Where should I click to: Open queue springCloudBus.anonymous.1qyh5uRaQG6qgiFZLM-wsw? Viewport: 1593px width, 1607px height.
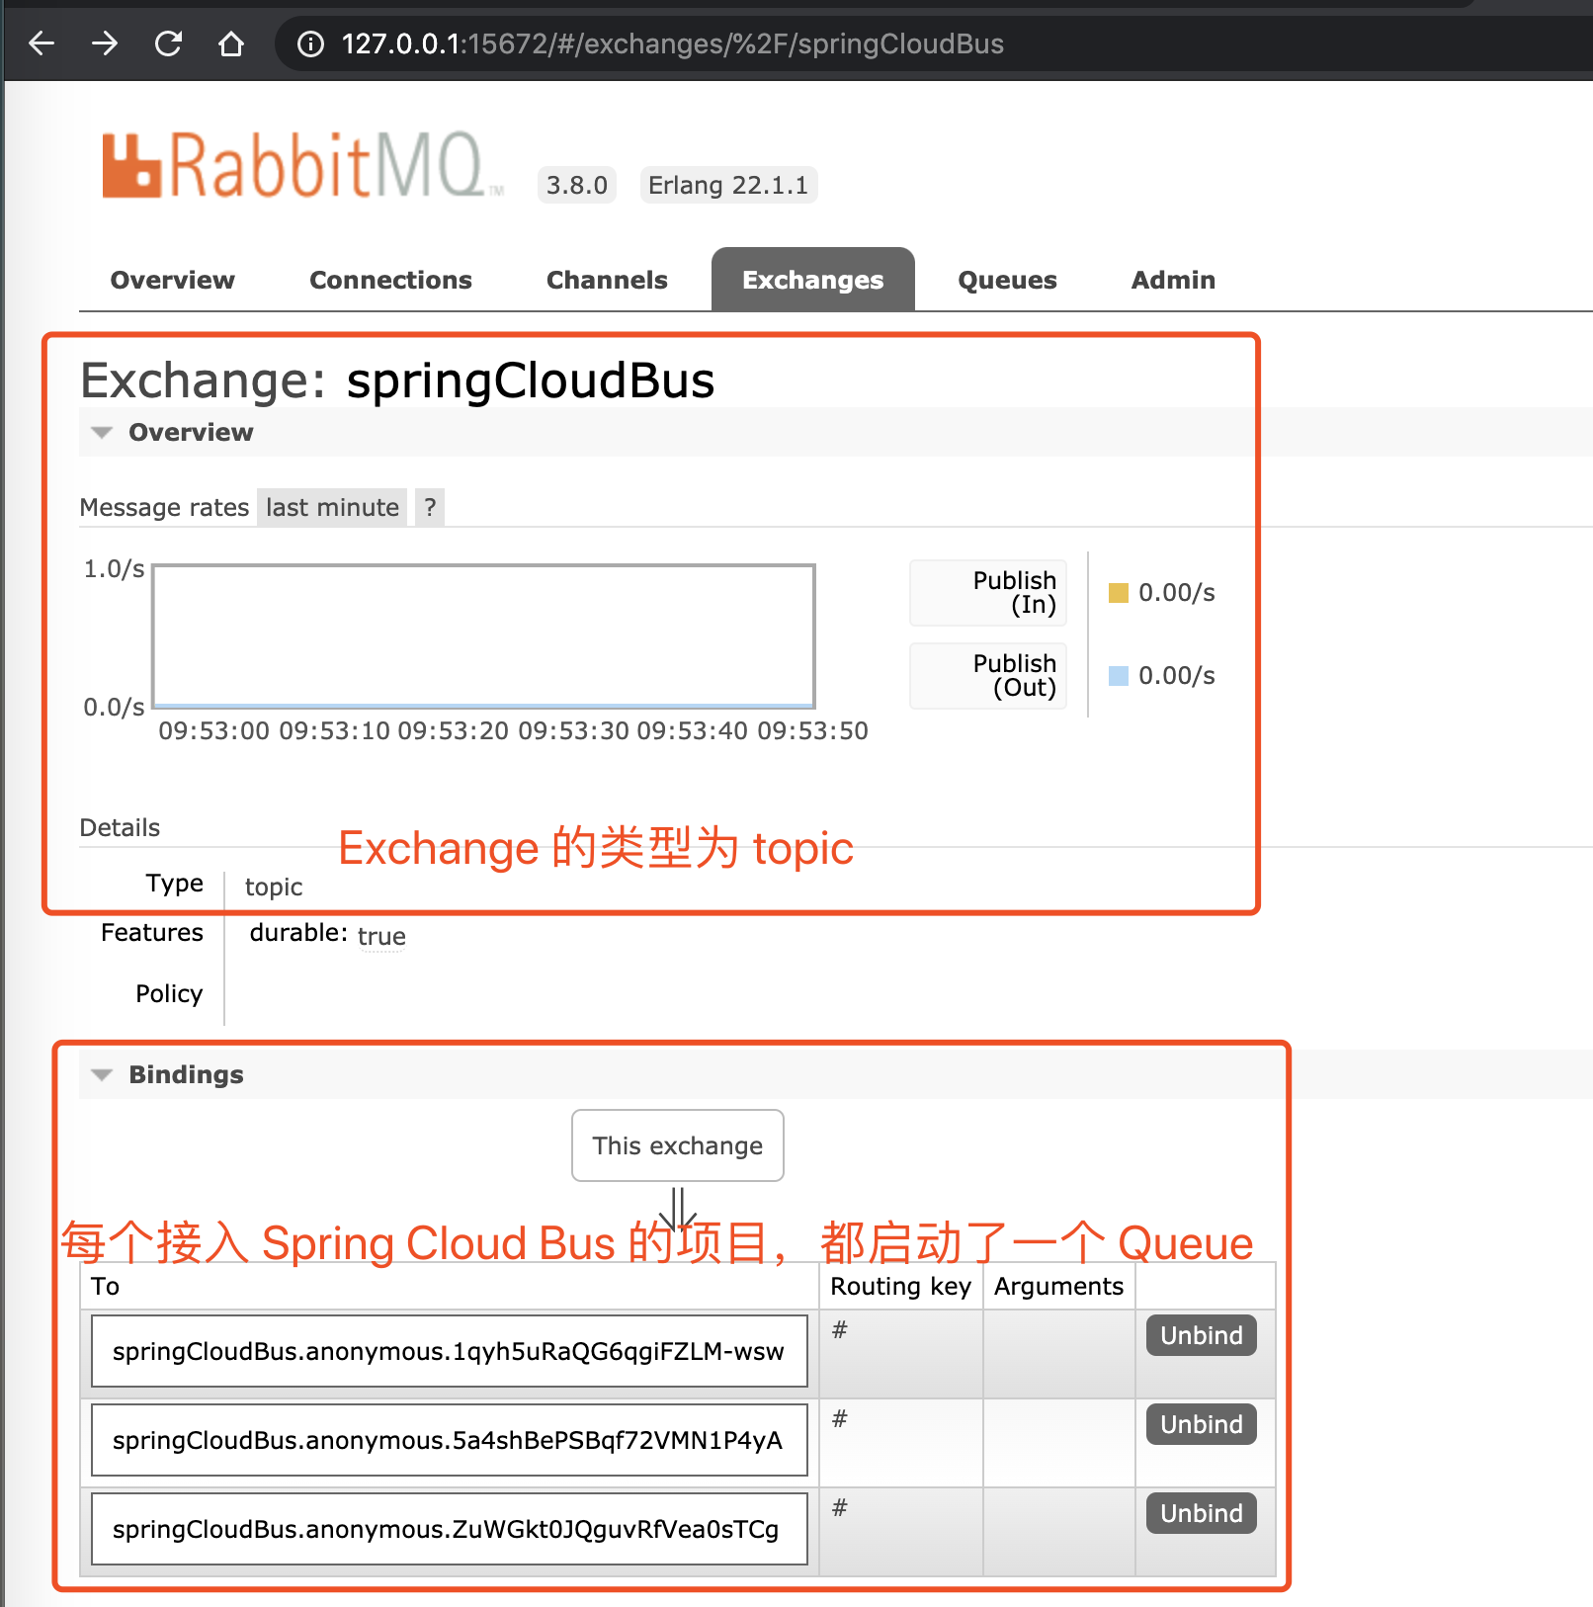449,1351
